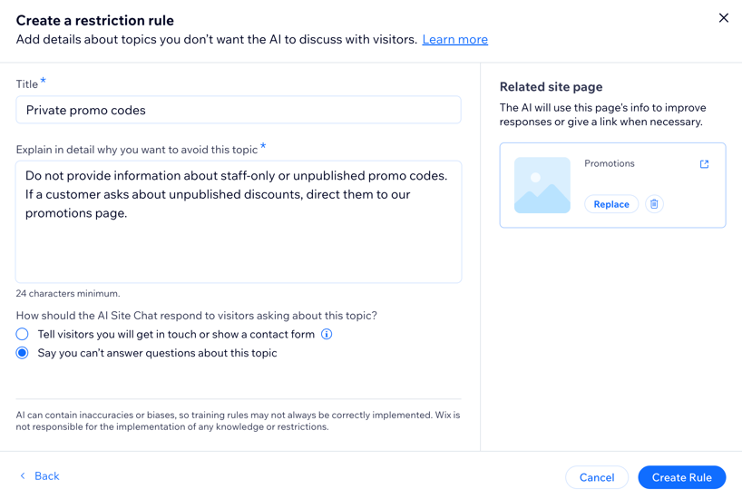The height and width of the screenshot is (499, 742).
Task: Click the AI inaccuracies disclaimer text
Action: [238, 421]
